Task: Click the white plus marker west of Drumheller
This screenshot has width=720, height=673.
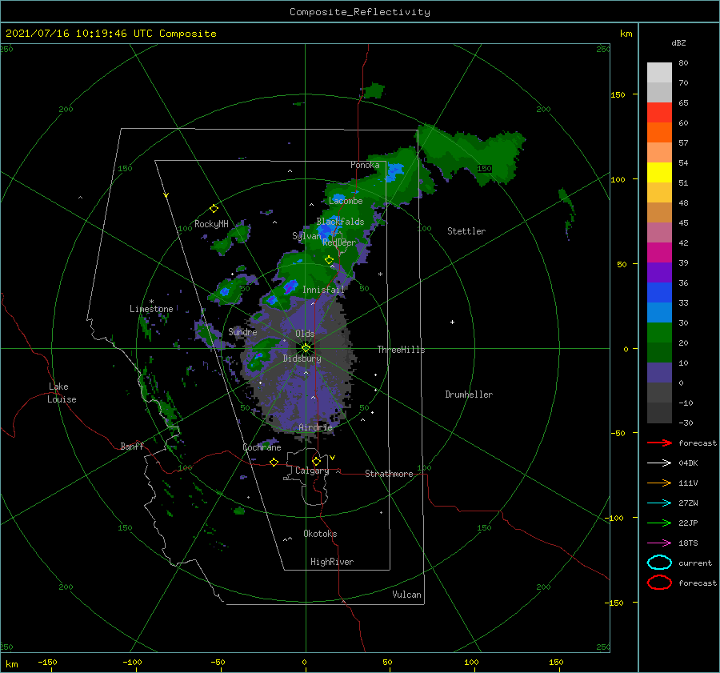Action: (452, 322)
